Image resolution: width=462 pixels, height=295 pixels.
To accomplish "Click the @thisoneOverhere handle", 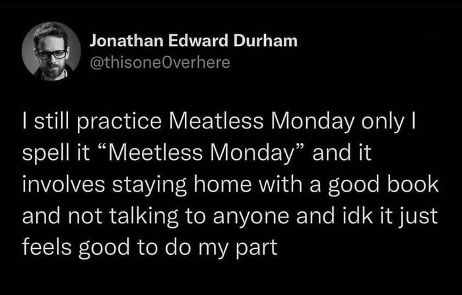I will (x=160, y=64).
